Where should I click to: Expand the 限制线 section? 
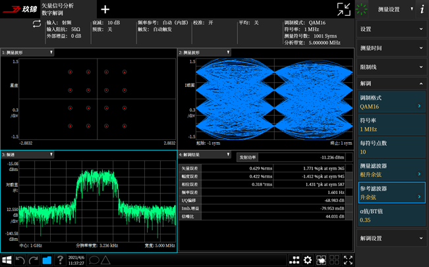tap(391, 67)
